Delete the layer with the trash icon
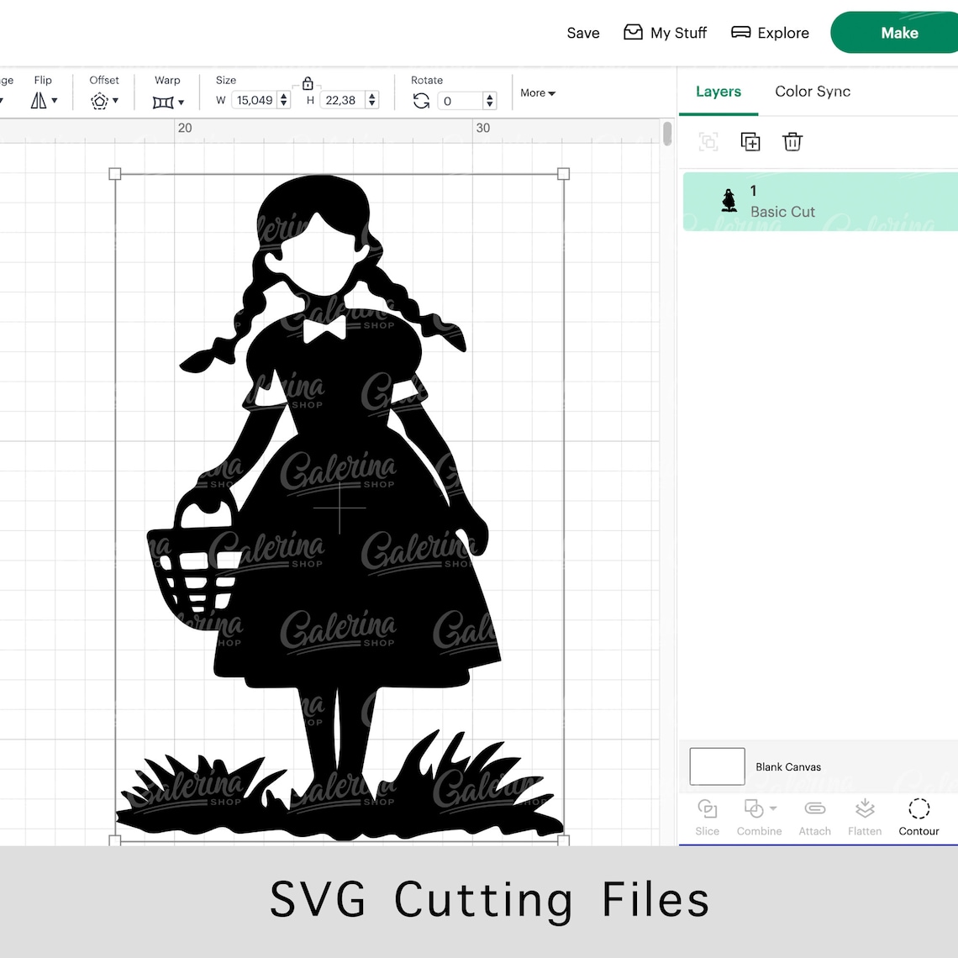 point(792,141)
